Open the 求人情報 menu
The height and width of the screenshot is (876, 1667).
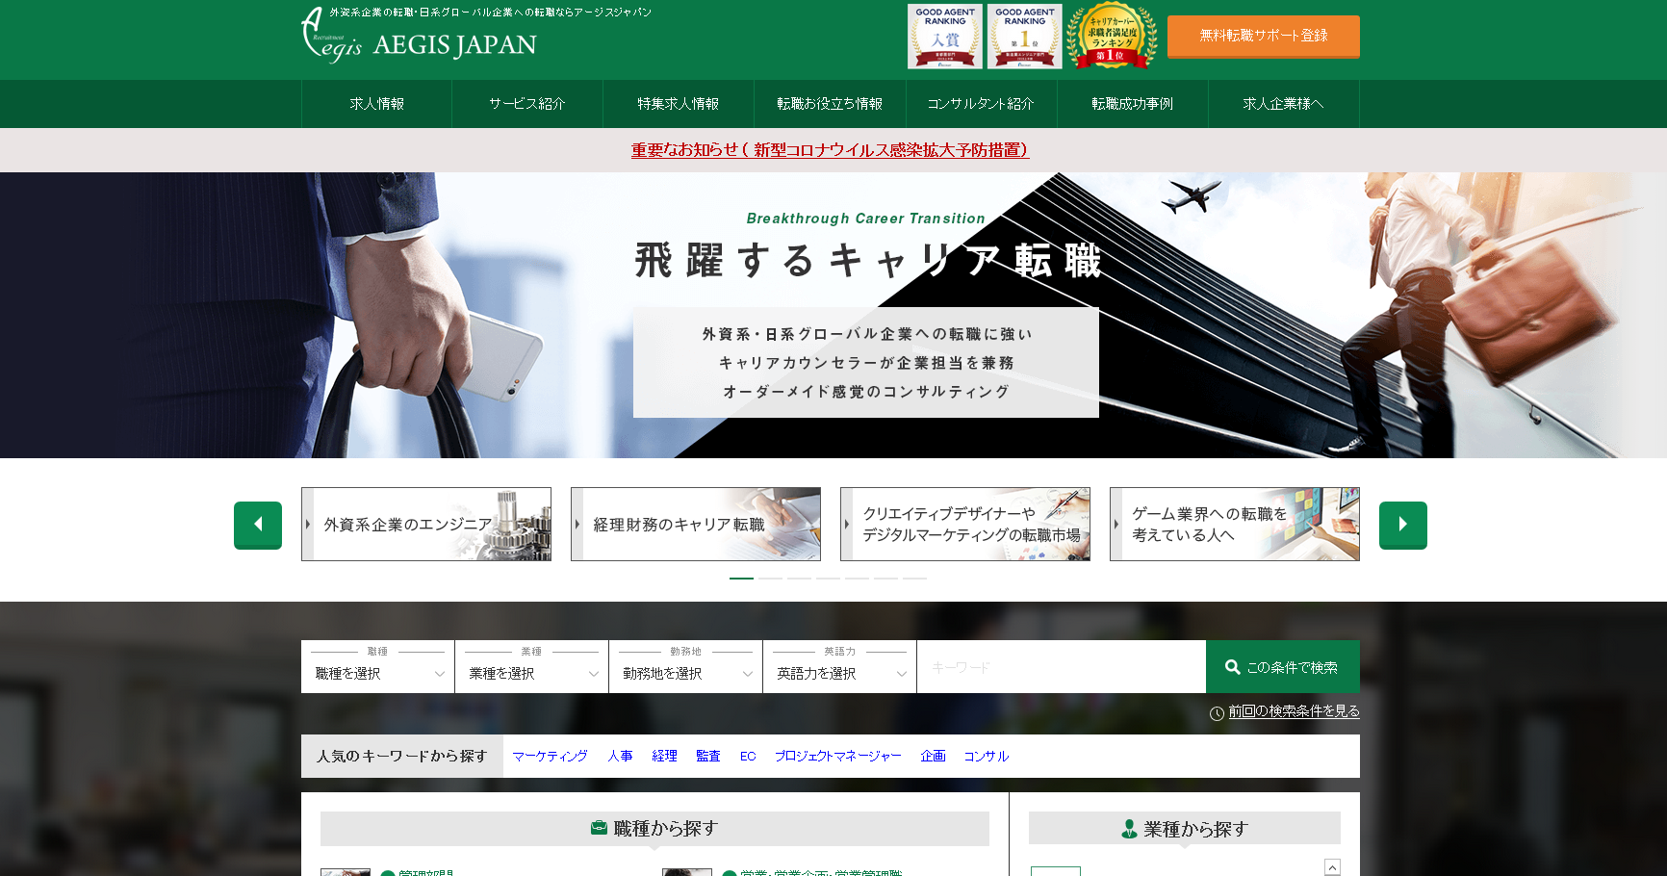coord(375,104)
